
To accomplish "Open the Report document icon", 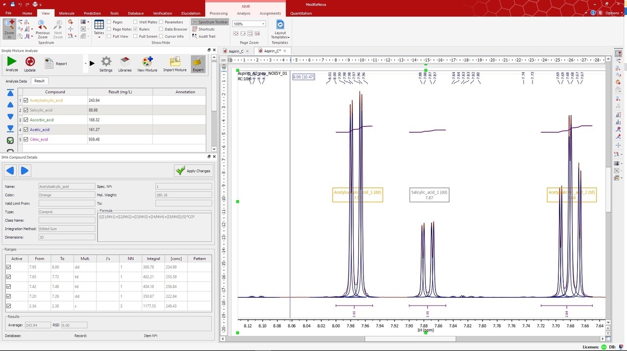I will click(x=49, y=63).
